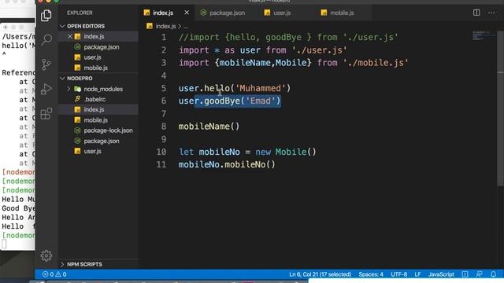
Task: Open the Extensions view
Action: 46,113
